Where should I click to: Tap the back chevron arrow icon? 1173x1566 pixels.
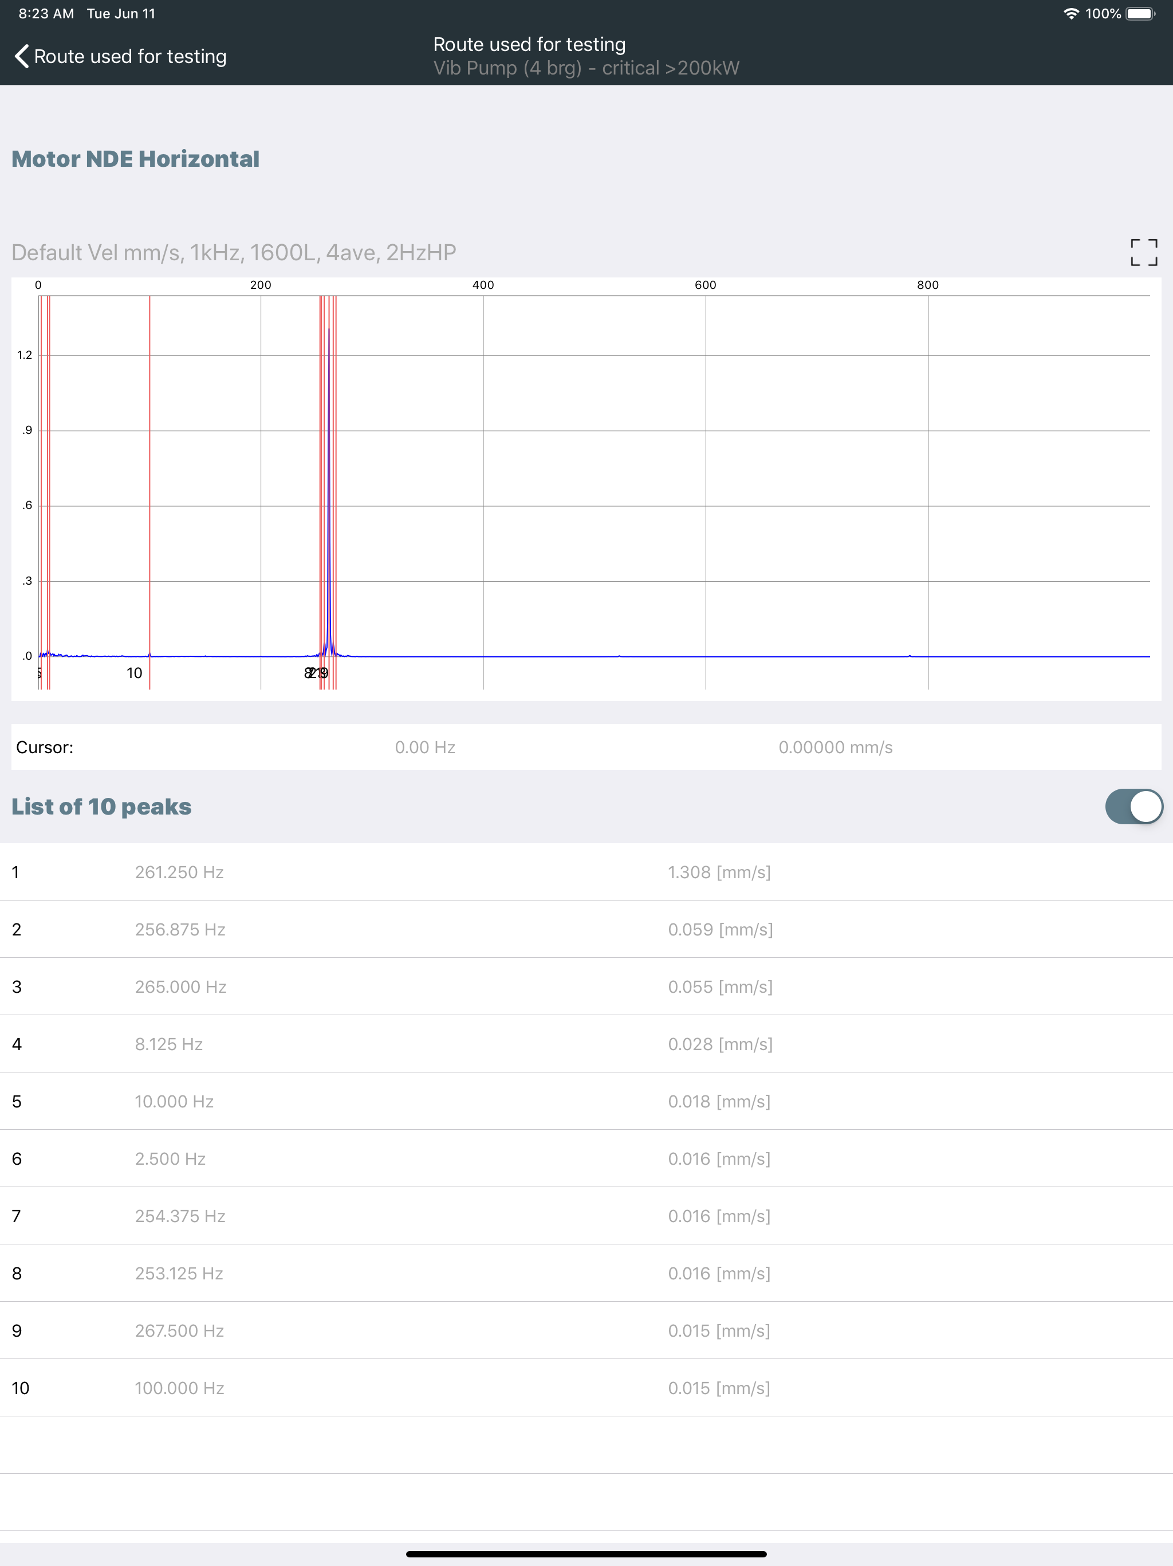(21, 57)
